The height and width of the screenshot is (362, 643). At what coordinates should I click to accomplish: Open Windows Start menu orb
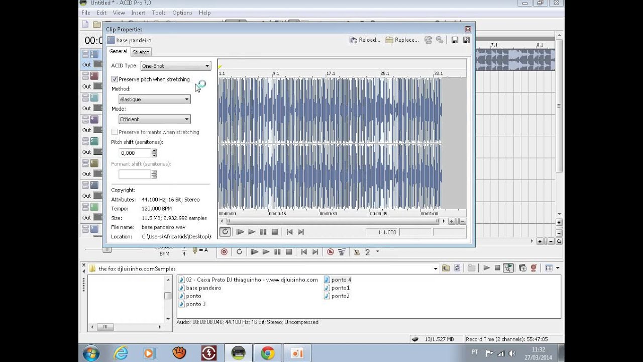click(91, 353)
